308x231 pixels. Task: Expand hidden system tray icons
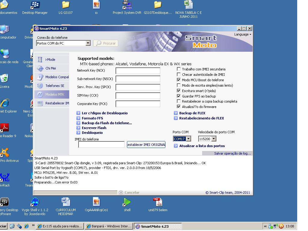coord(265,226)
